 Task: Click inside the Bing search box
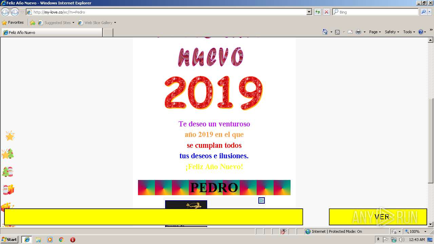point(376,12)
